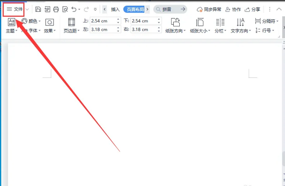285x186 pixels.
Task: Decrease the 上 top margin value
Action: pos(118,22)
